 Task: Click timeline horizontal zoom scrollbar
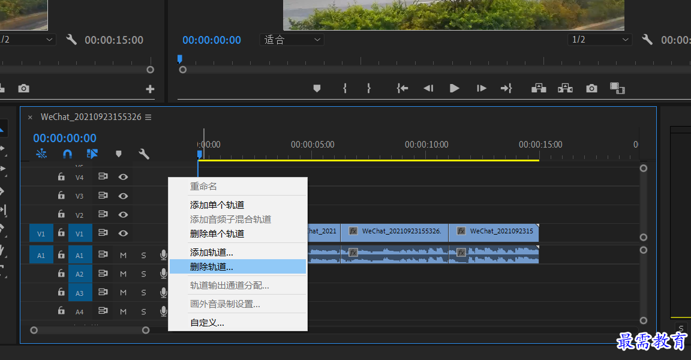(x=90, y=330)
